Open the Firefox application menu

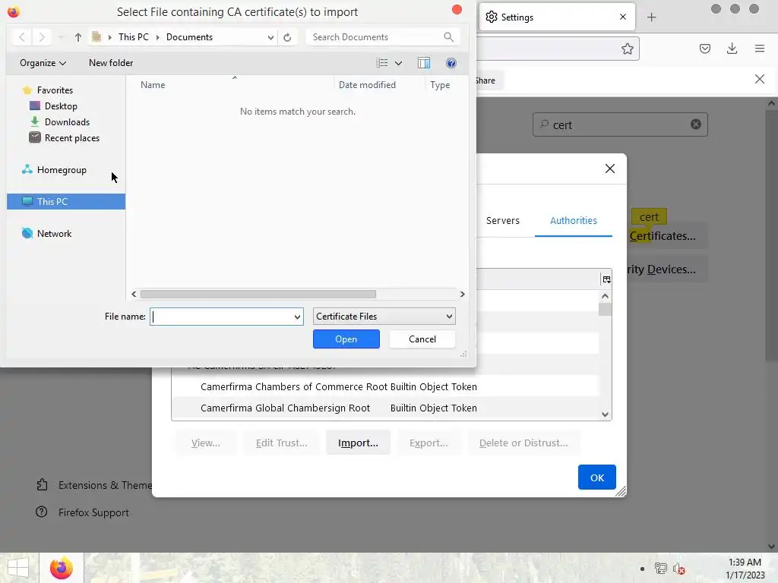pos(759,49)
